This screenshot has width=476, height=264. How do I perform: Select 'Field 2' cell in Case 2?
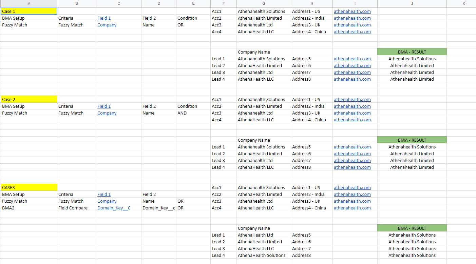pyautogui.click(x=159, y=106)
